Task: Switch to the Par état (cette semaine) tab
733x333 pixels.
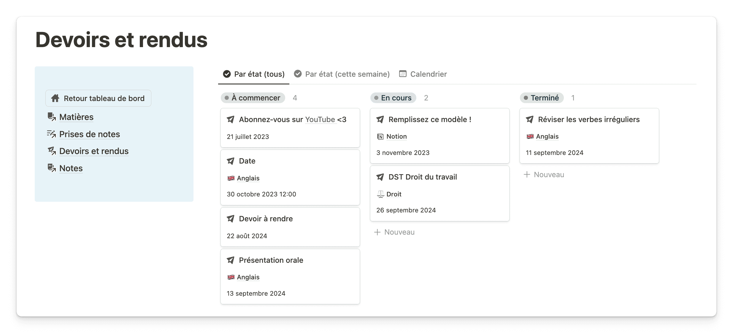Action: point(342,74)
